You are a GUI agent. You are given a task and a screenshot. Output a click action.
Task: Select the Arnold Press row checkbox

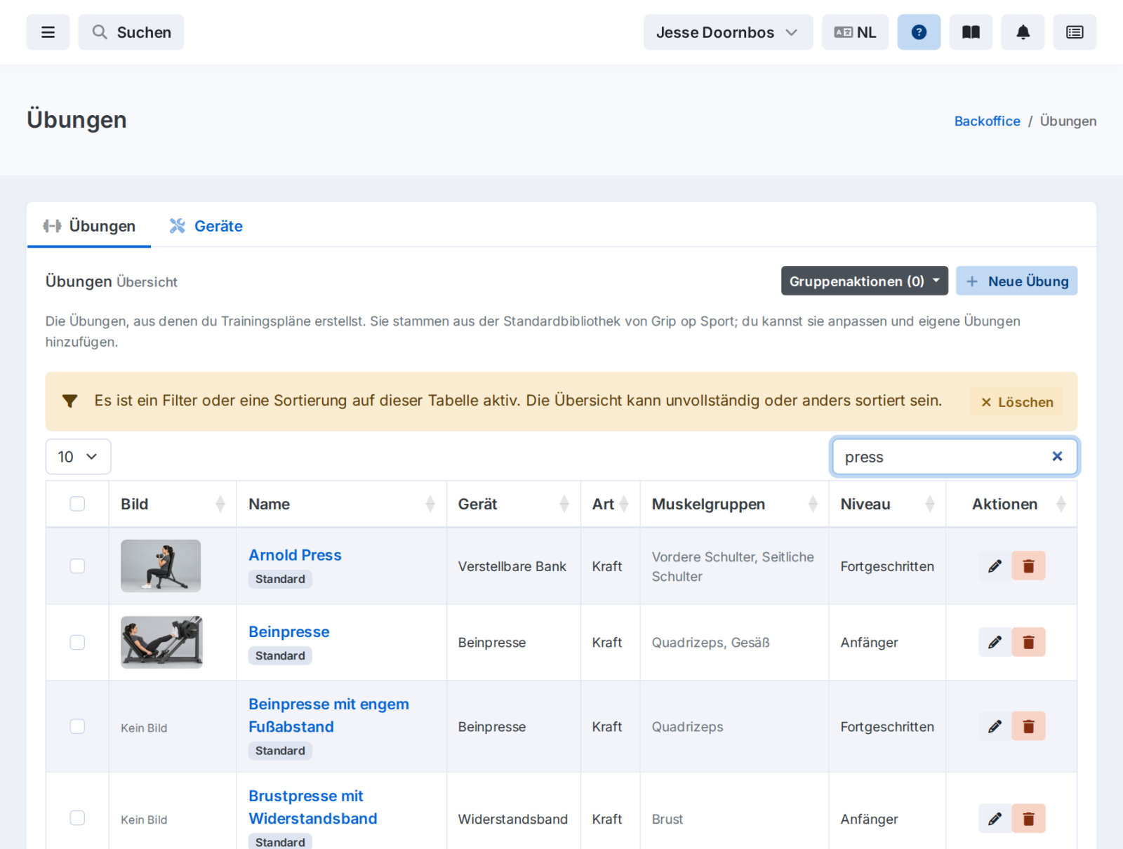77,566
